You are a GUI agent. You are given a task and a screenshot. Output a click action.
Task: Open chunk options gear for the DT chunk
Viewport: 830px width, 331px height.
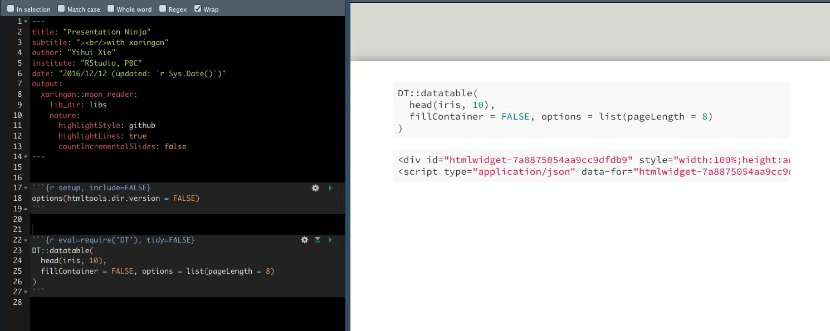click(x=304, y=240)
